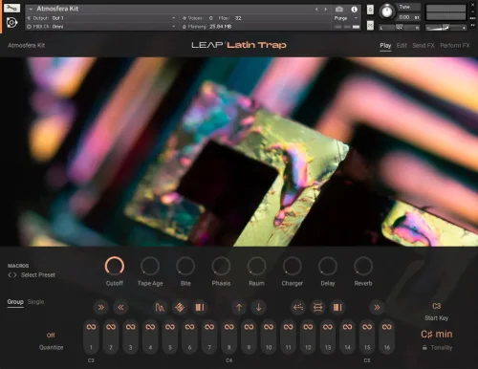
Task: Click the Cutoff macro knob
Action: pos(115,266)
